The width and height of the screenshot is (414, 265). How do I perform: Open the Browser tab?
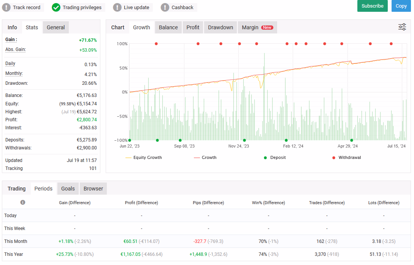(x=93, y=189)
